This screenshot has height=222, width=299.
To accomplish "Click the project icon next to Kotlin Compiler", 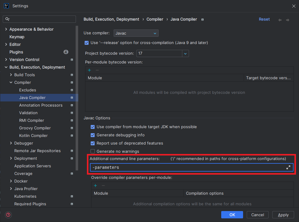I will 72,136.
